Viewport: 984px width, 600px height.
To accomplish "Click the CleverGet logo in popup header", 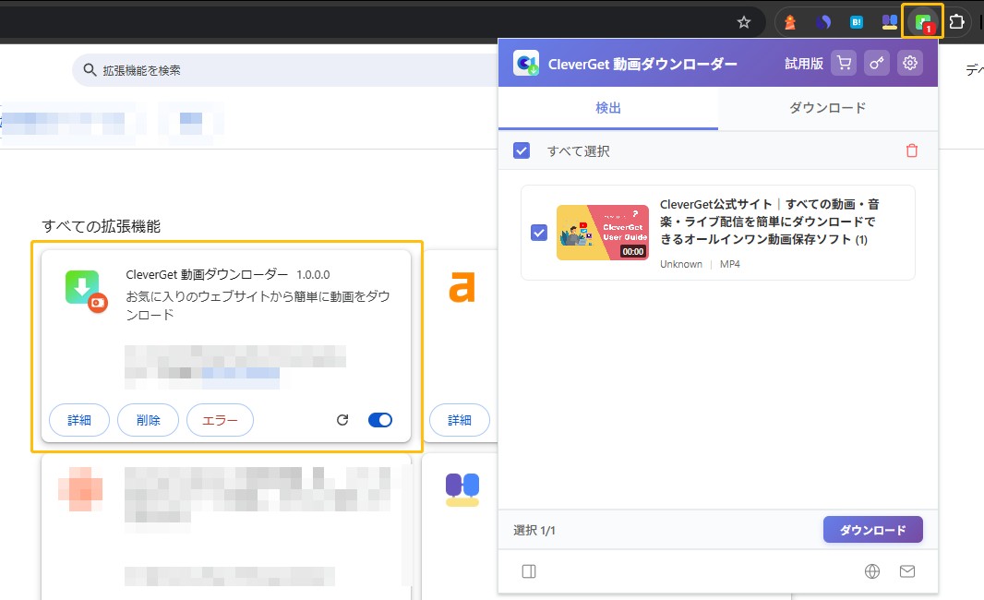I will [526, 64].
